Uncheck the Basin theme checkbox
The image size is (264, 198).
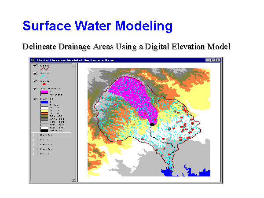[34, 66]
